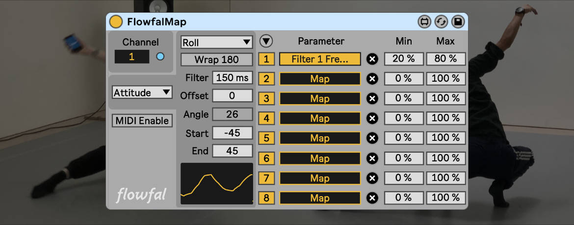Open the Roll axis dropdown
The height and width of the screenshot is (225, 574).
pos(216,43)
